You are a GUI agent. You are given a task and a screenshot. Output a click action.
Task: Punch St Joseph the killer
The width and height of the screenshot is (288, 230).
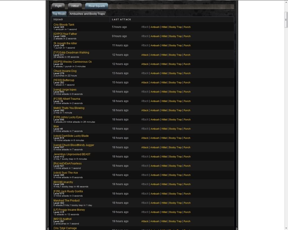tap(187, 45)
